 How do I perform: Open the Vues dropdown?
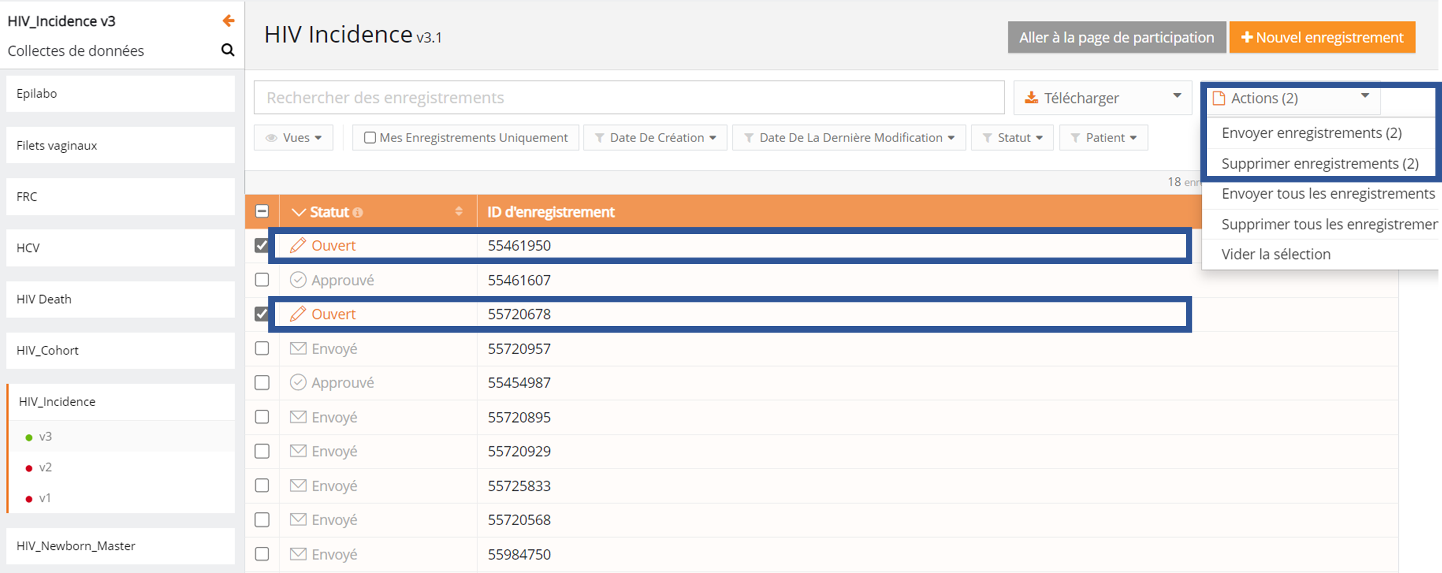point(294,138)
